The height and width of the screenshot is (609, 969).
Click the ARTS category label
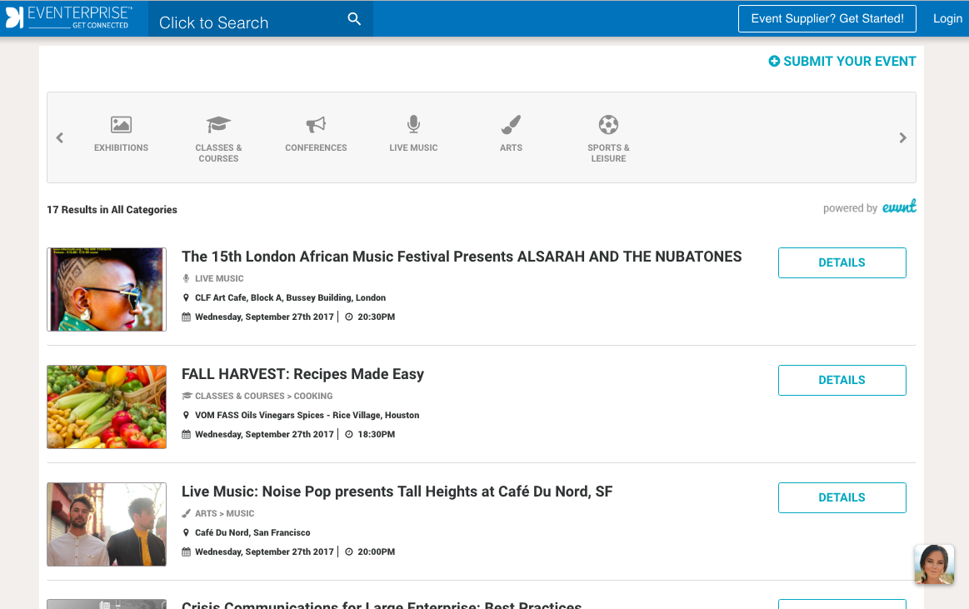(511, 147)
